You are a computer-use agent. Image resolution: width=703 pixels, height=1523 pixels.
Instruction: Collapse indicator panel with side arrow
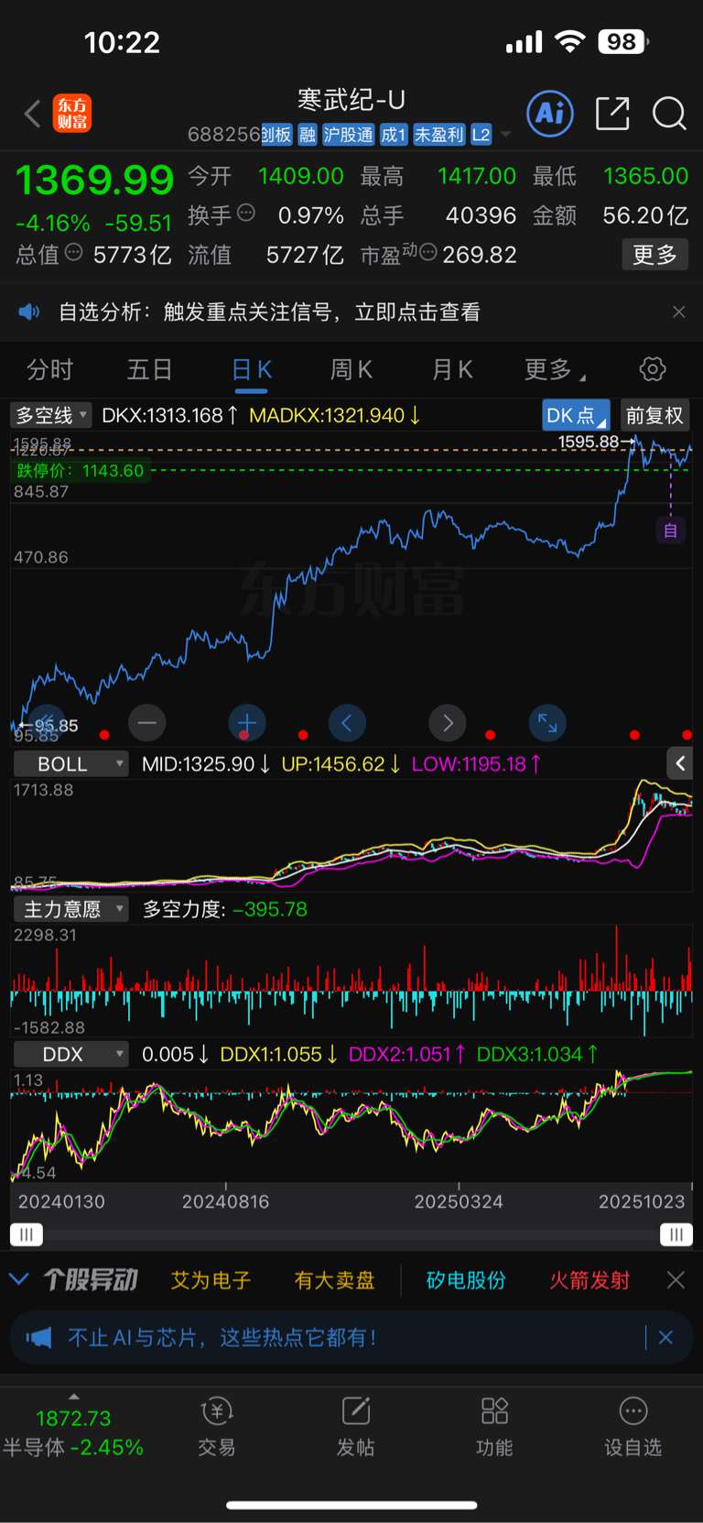pyautogui.click(x=680, y=763)
